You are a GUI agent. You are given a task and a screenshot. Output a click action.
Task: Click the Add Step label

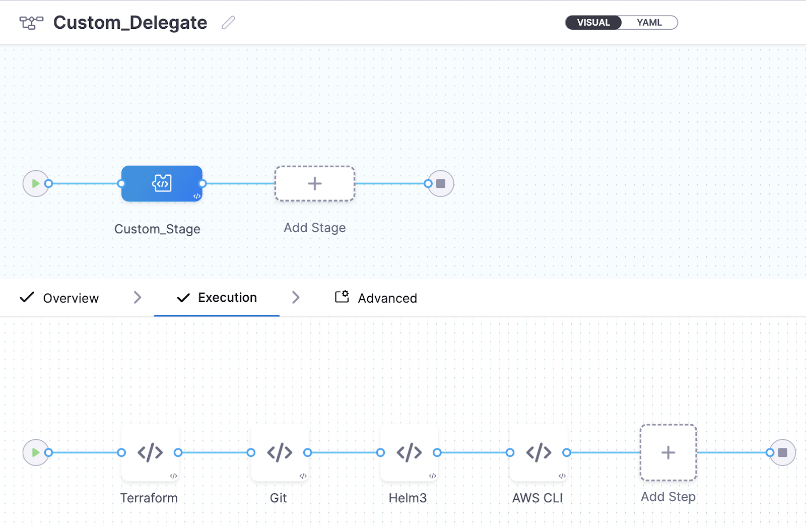coord(668,497)
